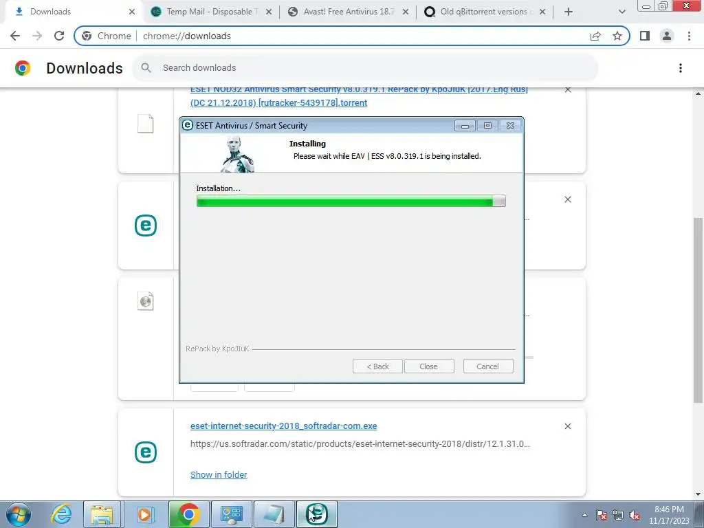
Task: Bookmark this page with the star icon
Action: 617,36
